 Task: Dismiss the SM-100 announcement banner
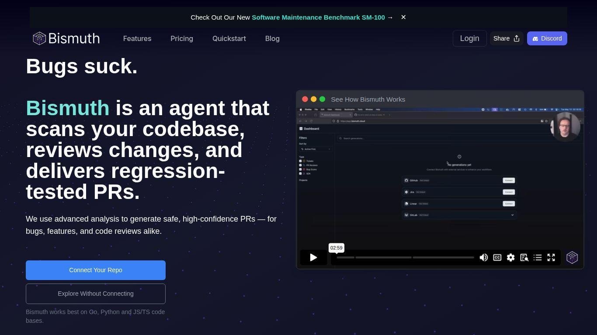point(403,17)
